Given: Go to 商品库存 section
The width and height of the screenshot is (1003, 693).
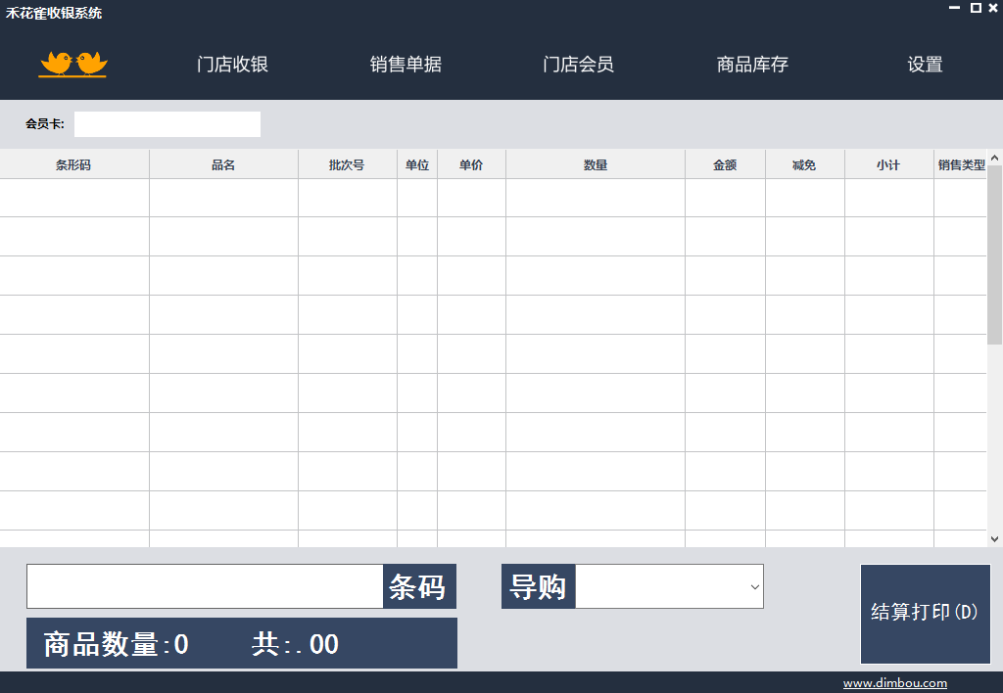Looking at the screenshot, I should [752, 64].
